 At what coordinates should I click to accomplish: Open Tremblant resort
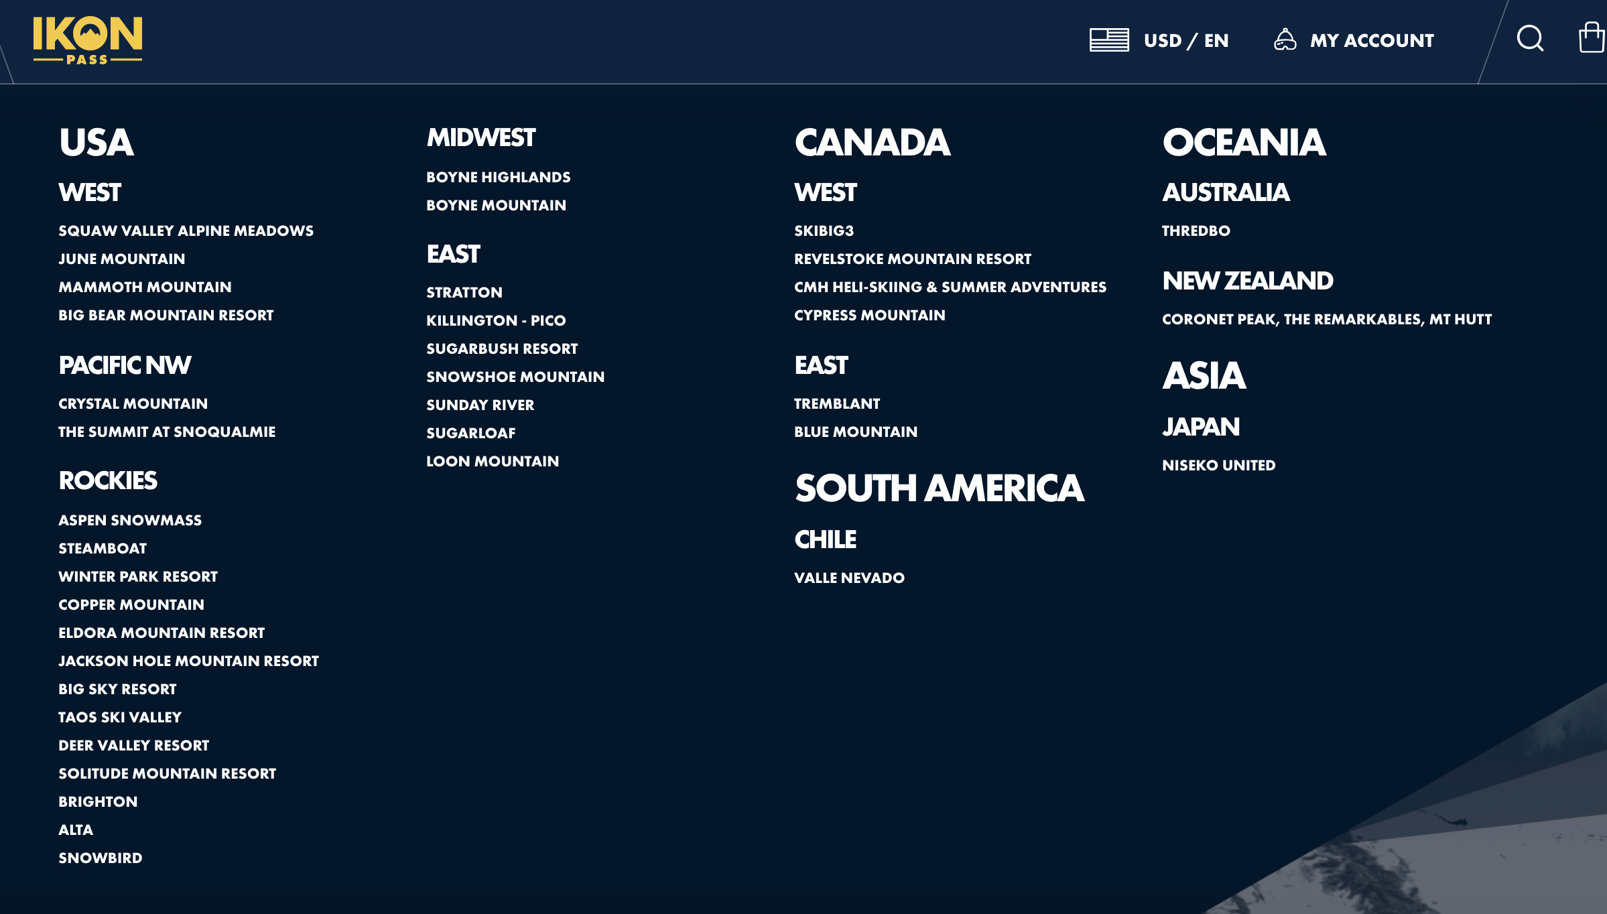837,404
